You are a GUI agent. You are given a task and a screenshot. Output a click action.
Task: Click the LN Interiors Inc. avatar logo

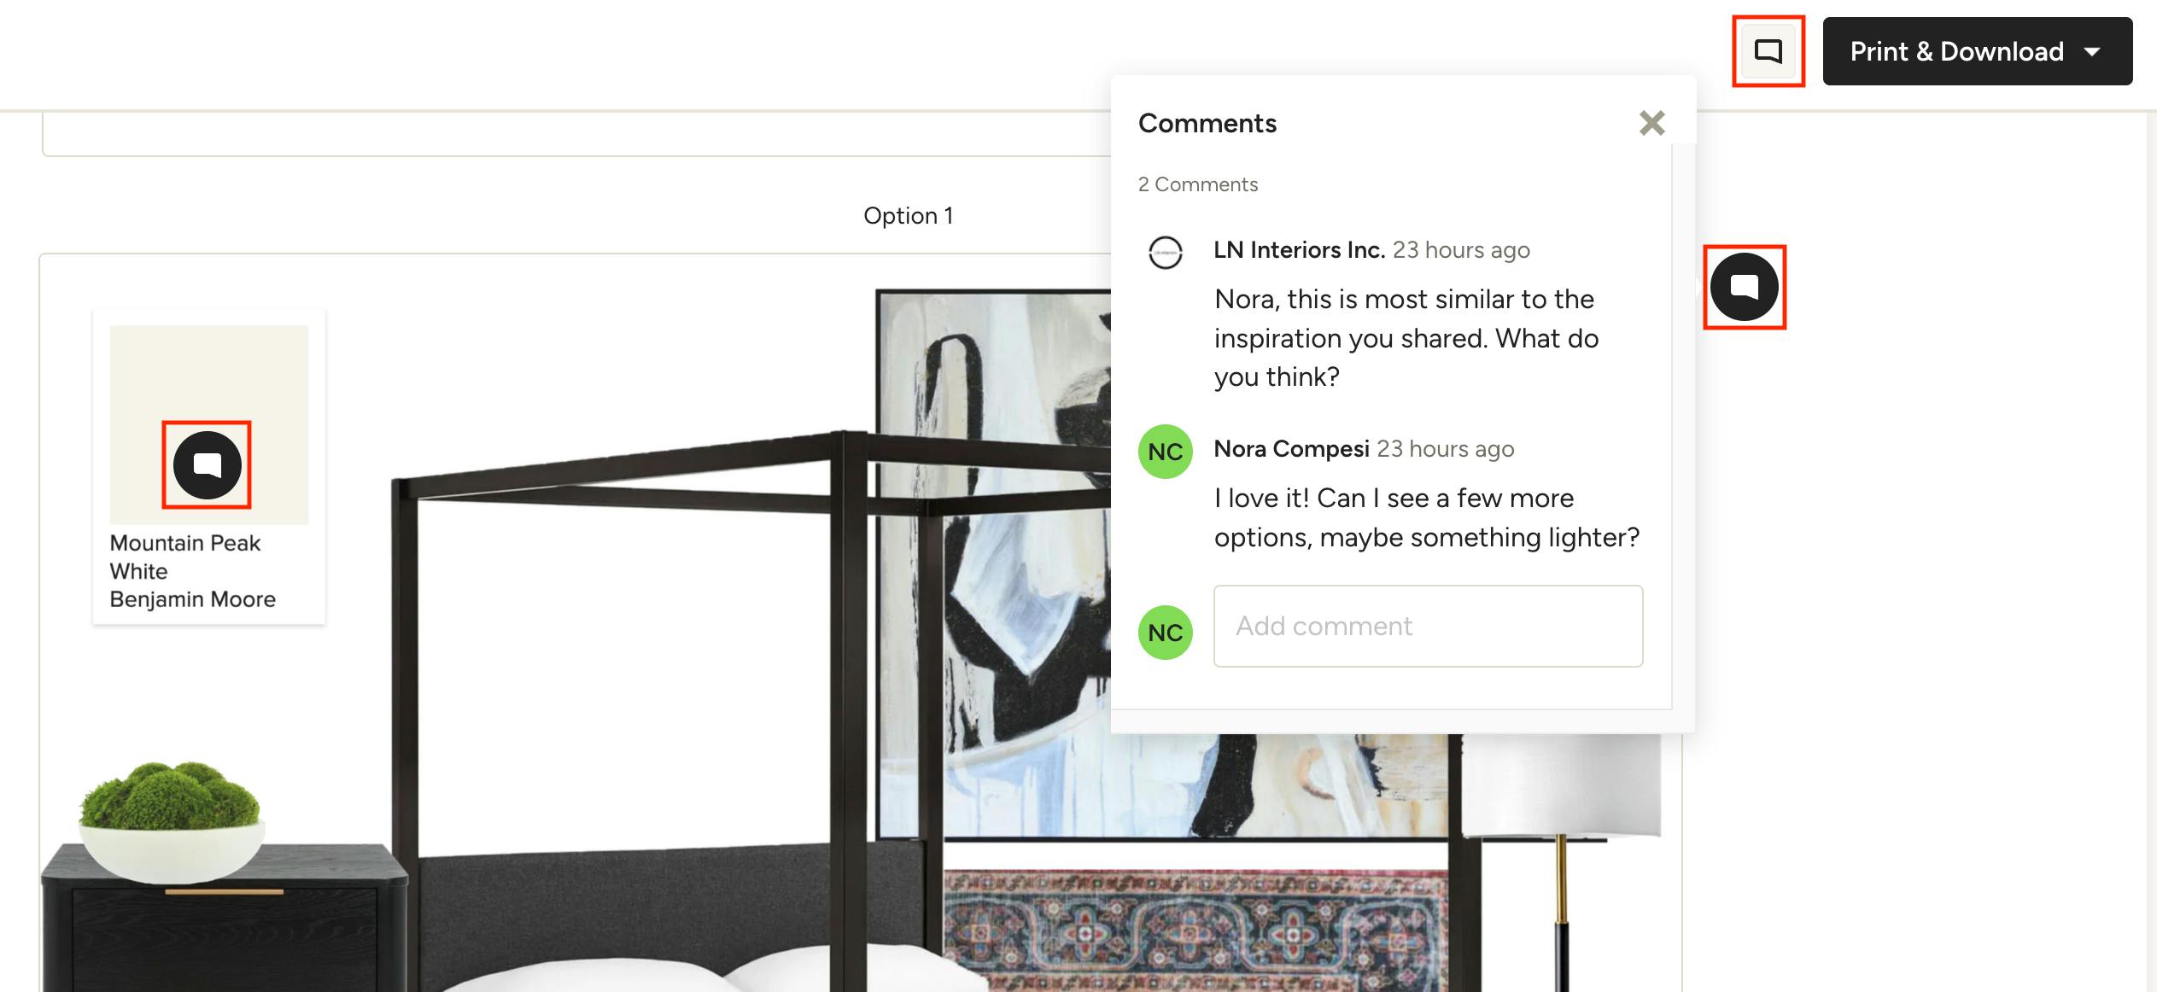(1165, 253)
